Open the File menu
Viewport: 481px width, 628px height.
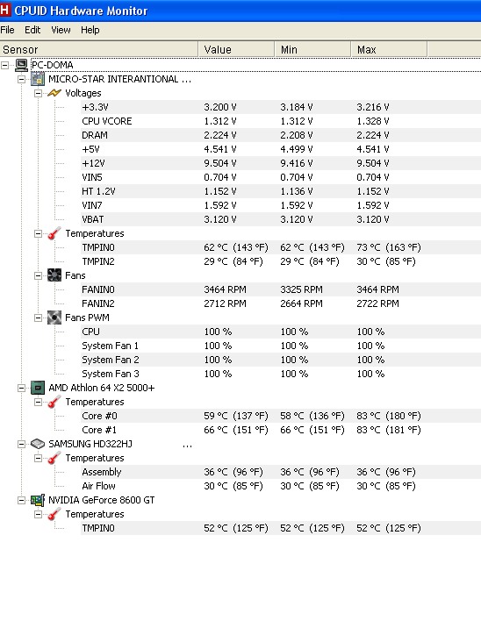click(7, 30)
